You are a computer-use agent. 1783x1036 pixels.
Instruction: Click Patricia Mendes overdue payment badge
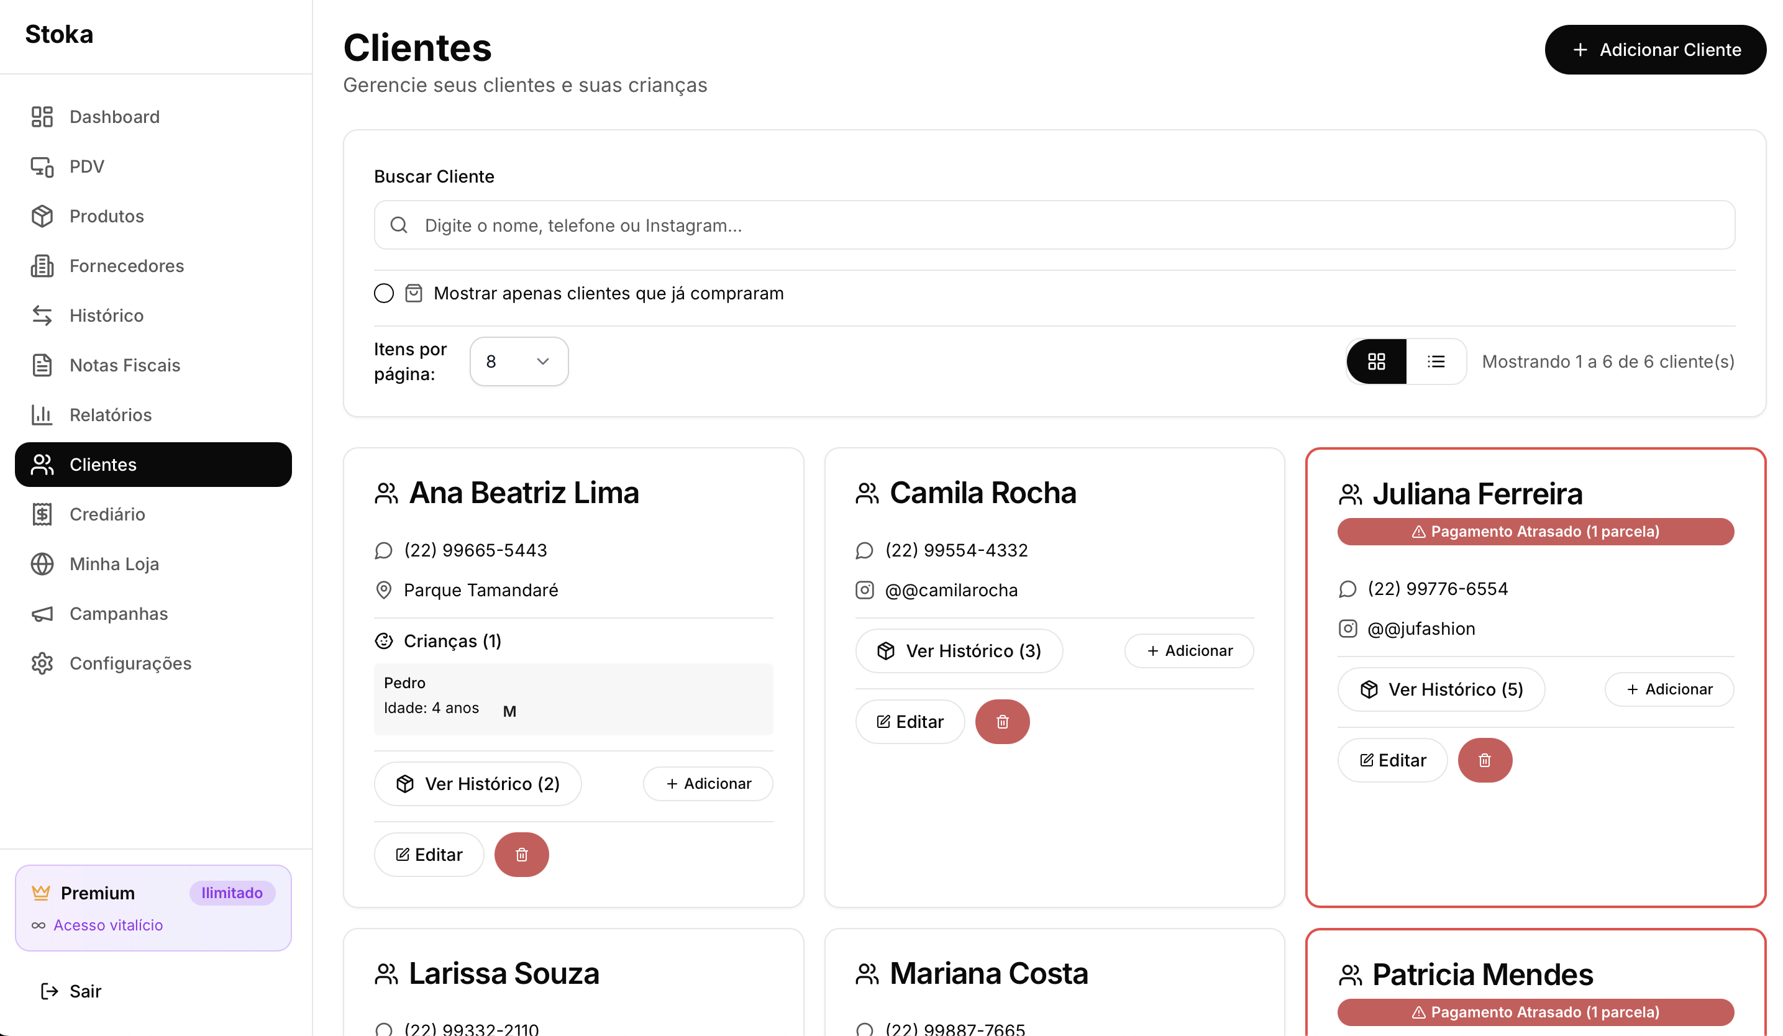[1535, 1011]
